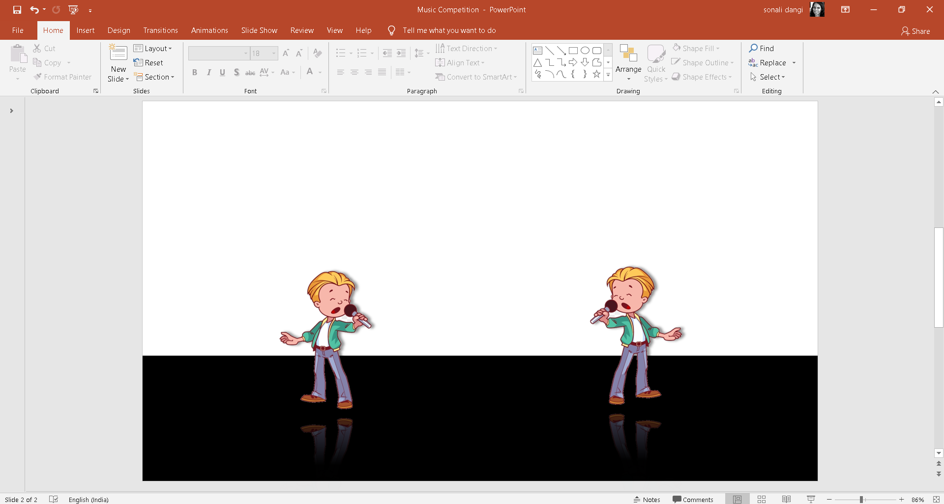Screen dimensions: 944x504
Task: Click the Undo arrow icon
Action: (x=34, y=10)
